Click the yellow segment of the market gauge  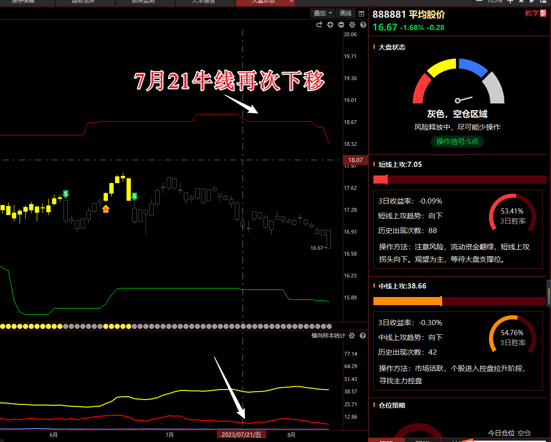point(442,67)
